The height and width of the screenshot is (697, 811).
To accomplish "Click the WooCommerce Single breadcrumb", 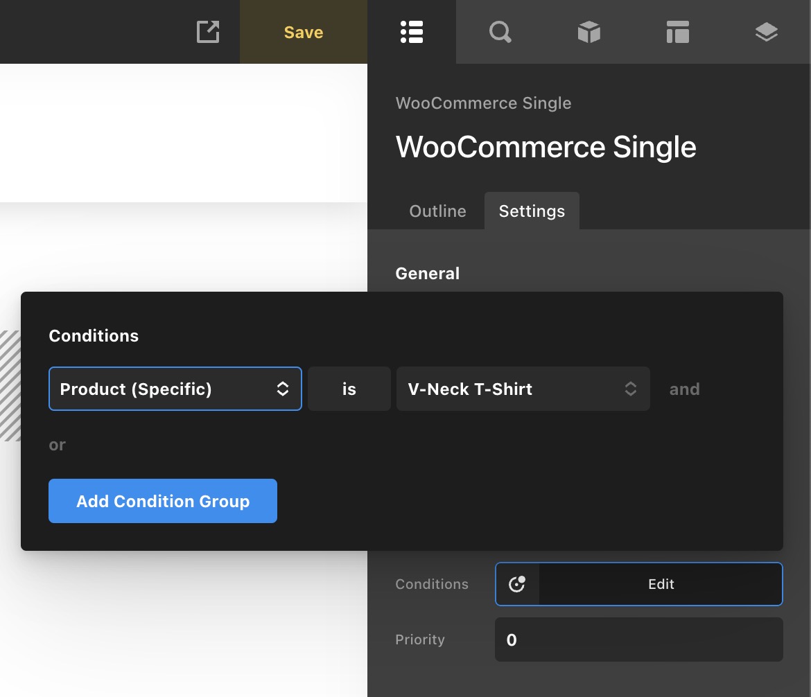I will tap(483, 103).
